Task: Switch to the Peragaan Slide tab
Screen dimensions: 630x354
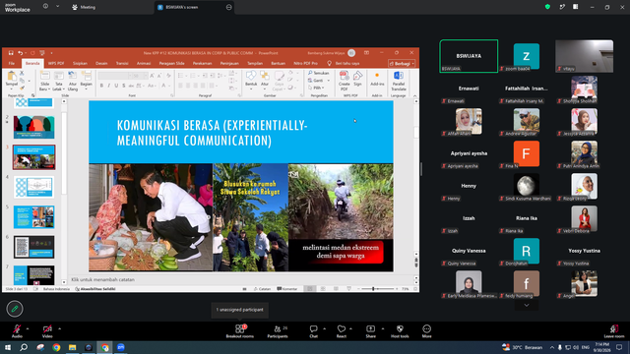Action: pos(171,63)
